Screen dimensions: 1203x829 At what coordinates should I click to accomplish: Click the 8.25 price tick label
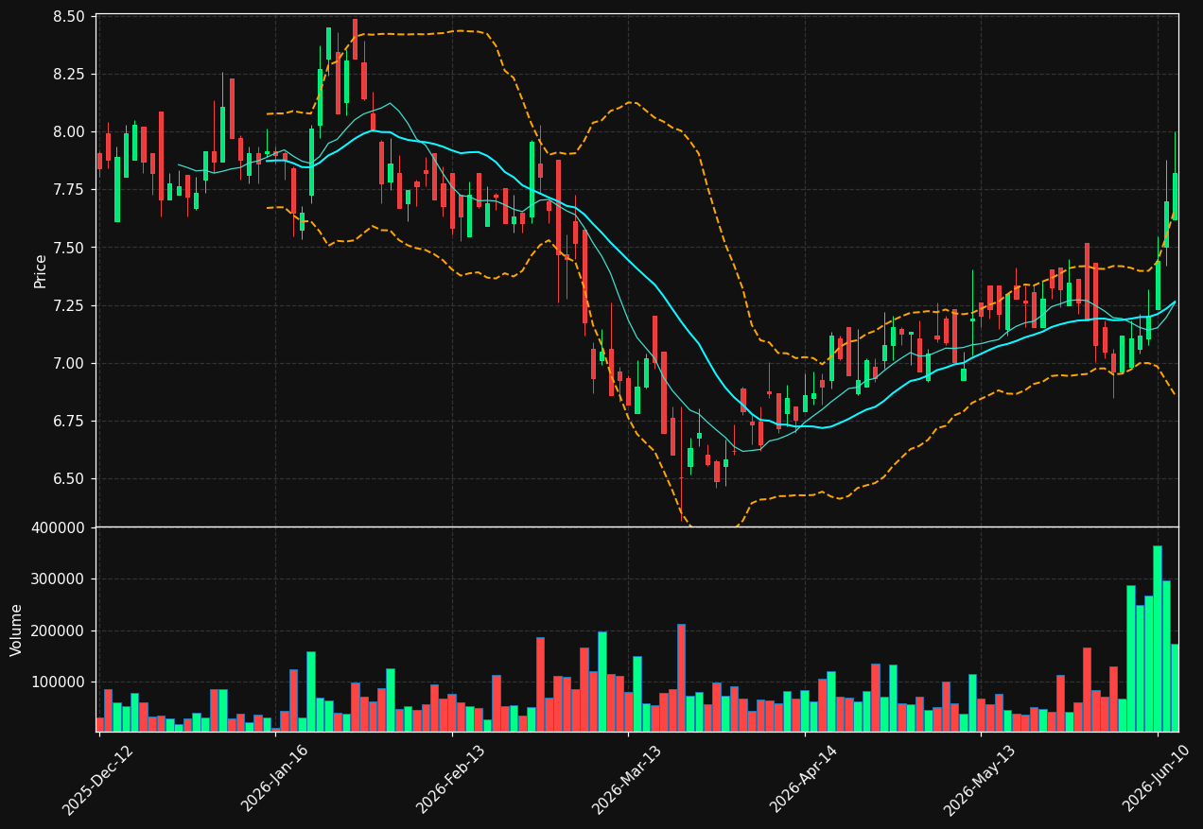[x=69, y=74]
